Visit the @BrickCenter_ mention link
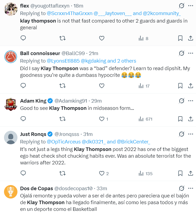 134,142
